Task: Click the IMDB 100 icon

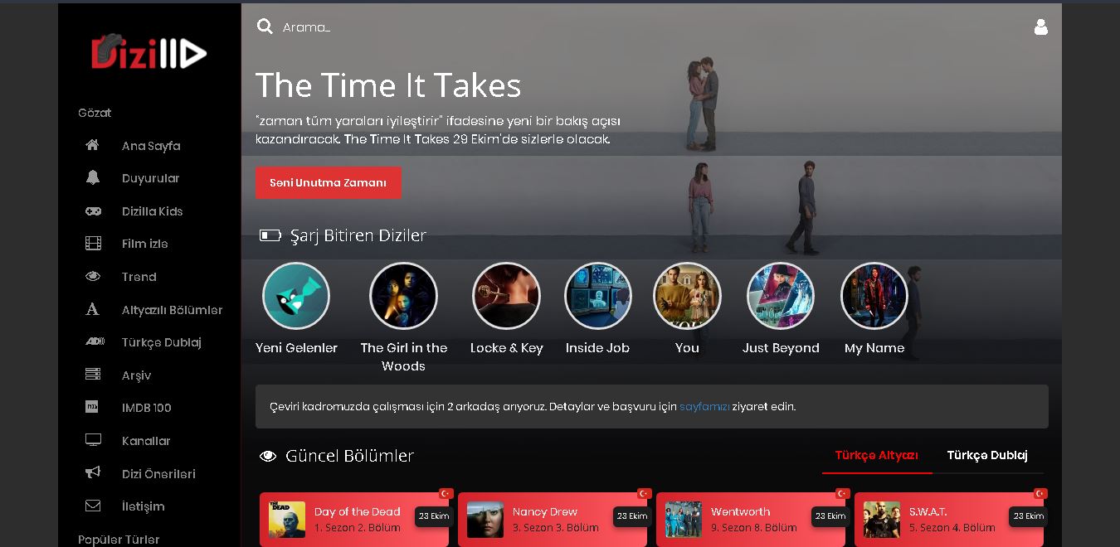Action: [x=93, y=407]
